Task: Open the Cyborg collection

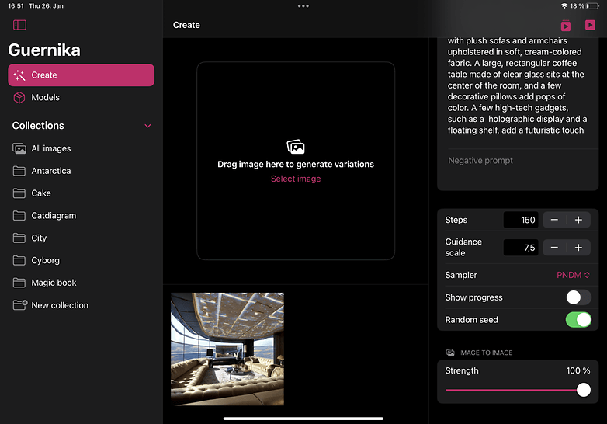Action: pyautogui.click(x=81, y=261)
